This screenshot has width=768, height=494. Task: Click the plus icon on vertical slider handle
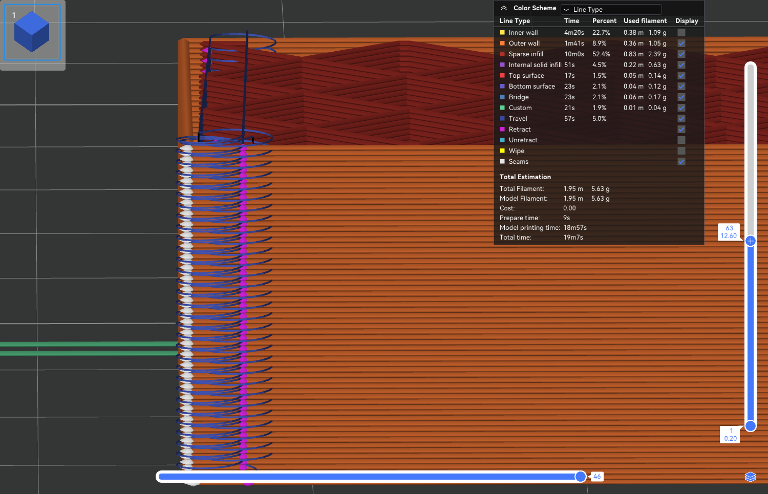[751, 241]
